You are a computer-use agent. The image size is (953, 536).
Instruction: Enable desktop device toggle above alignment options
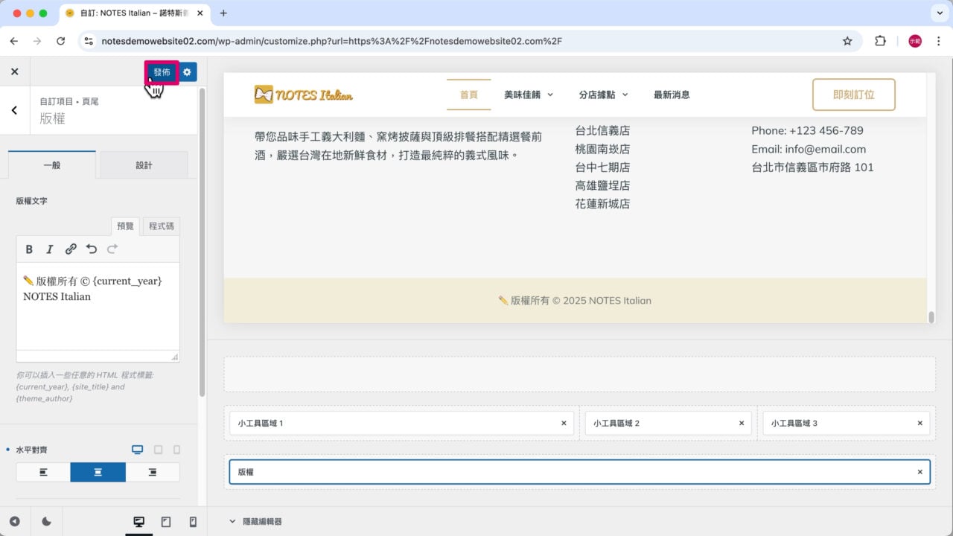pos(137,449)
